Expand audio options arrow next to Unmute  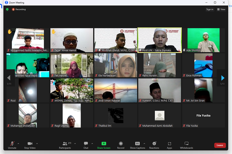tap(18, 144)
